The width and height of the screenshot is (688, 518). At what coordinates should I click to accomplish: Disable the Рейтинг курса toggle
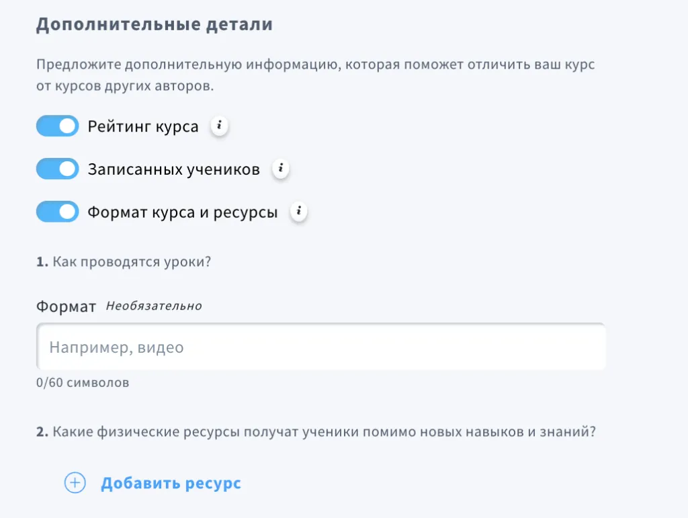point(58,126)
